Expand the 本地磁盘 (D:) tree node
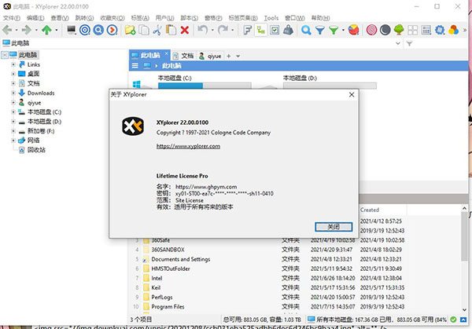The image size is (472, 329). pyautogui.click(x=13, y=122)
